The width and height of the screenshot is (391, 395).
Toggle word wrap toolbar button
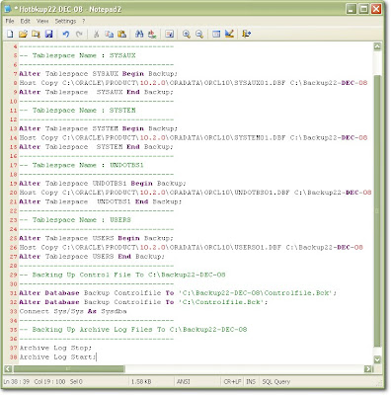[x=169, y=34]
